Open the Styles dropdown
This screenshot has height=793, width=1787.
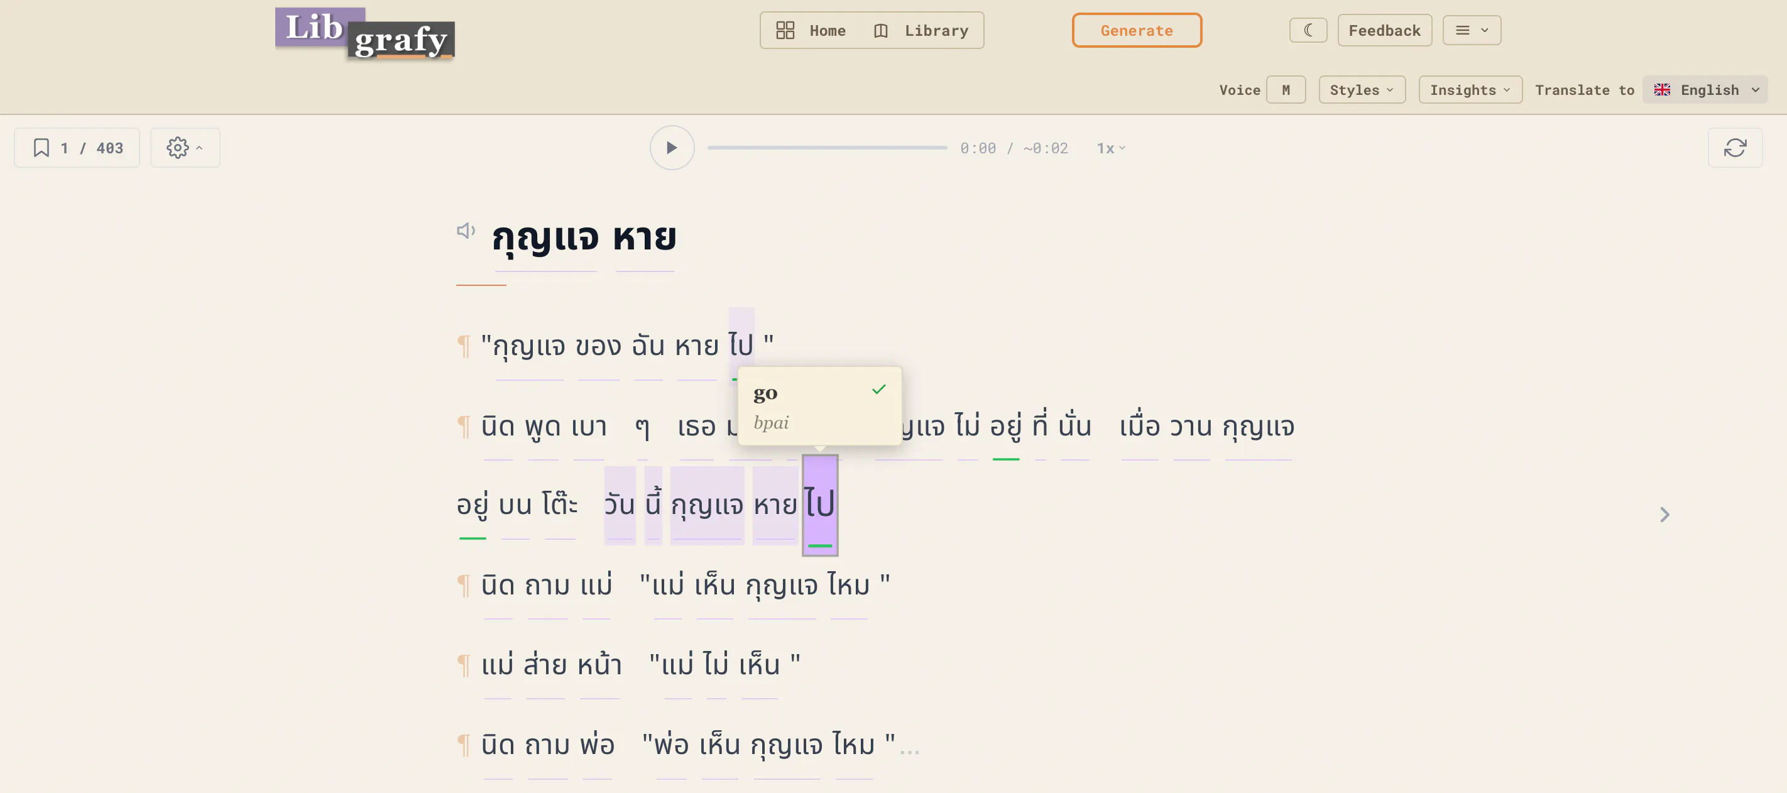[1361, 90]
